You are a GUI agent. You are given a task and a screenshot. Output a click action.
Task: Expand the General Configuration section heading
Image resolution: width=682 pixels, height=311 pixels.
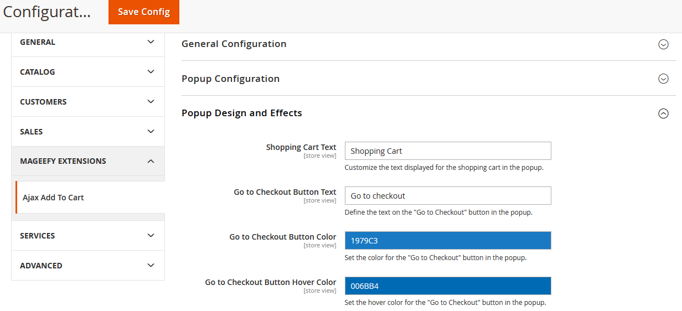(234, 44)
